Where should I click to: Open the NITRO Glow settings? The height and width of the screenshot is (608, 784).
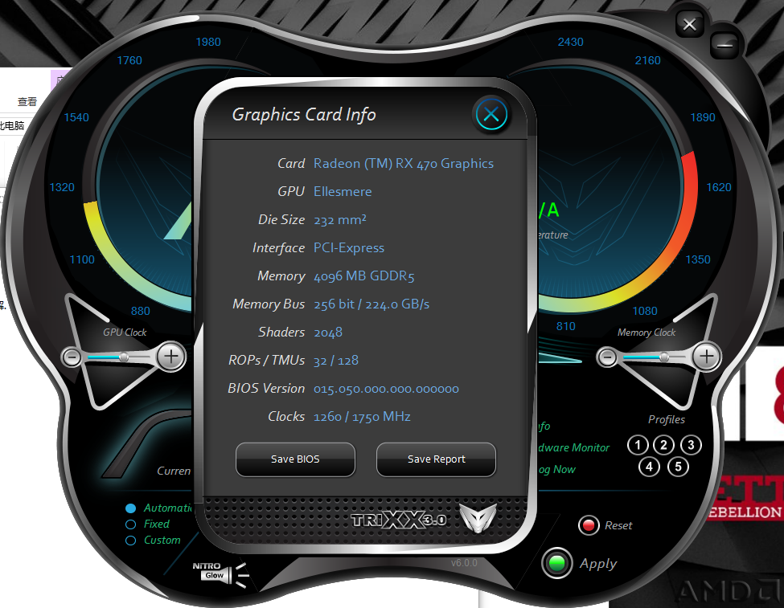[x=220, y=573]
